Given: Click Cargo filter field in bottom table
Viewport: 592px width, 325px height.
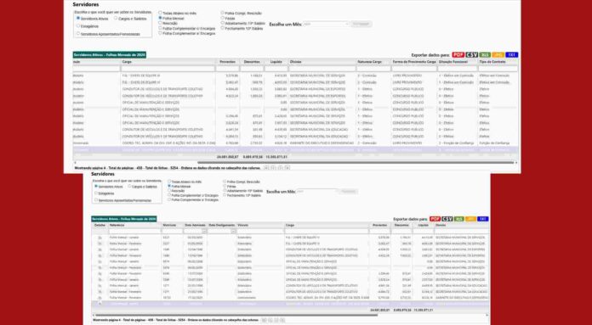Looking at the screenshot, I should coord(327,231).
